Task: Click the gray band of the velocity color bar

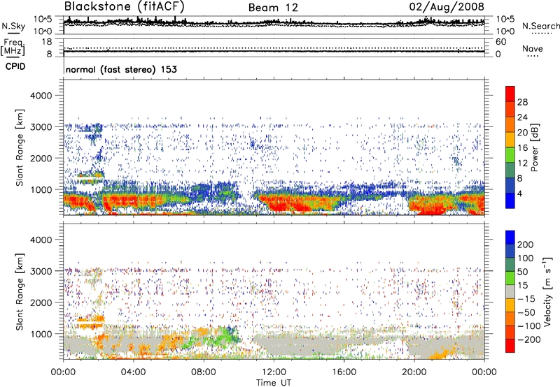Action: [510, 292]
